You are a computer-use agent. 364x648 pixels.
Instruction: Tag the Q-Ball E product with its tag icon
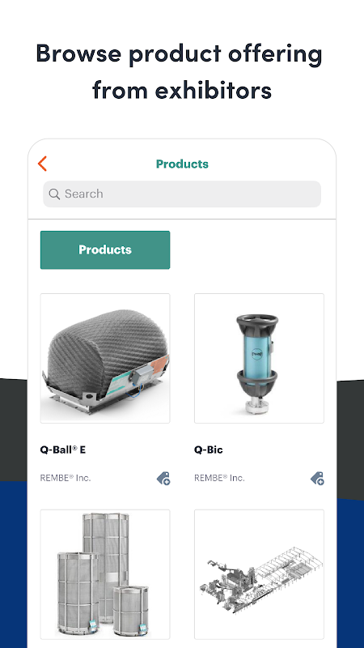(163, 478)
